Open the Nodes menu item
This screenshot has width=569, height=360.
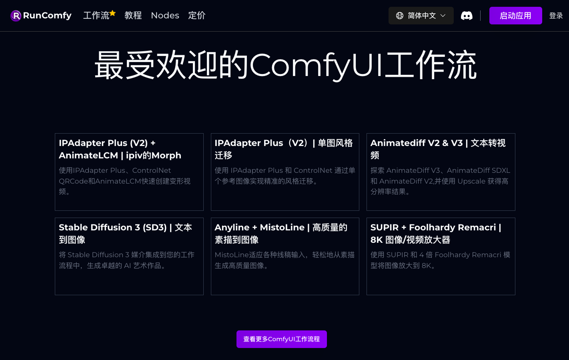165,16
